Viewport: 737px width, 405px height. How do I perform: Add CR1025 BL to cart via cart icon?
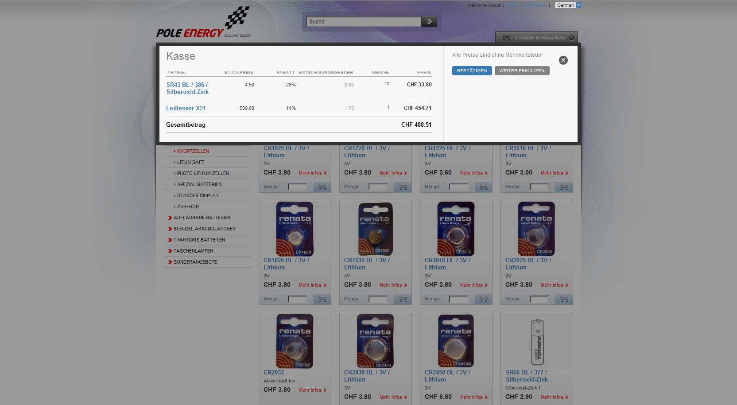point(322,187)
